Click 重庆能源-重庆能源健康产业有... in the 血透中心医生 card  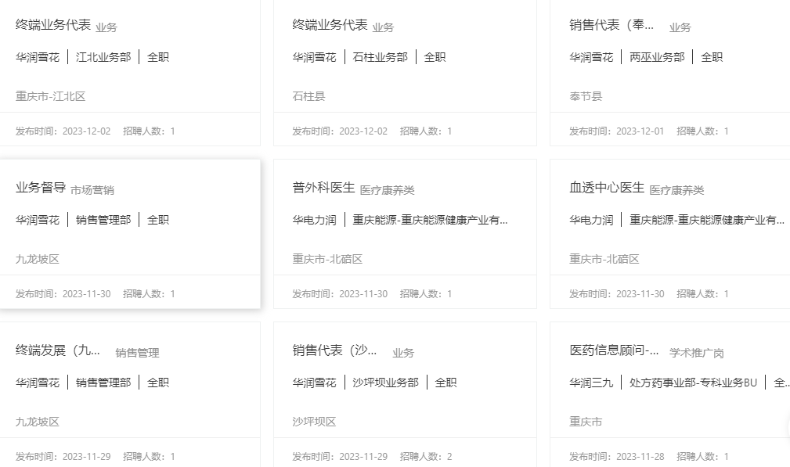pyautogui.click(x=707, y=220)
